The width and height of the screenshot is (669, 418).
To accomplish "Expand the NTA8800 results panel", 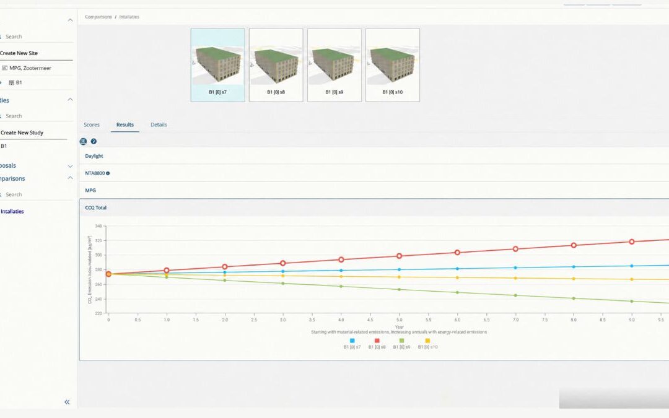I will (374, 173).
